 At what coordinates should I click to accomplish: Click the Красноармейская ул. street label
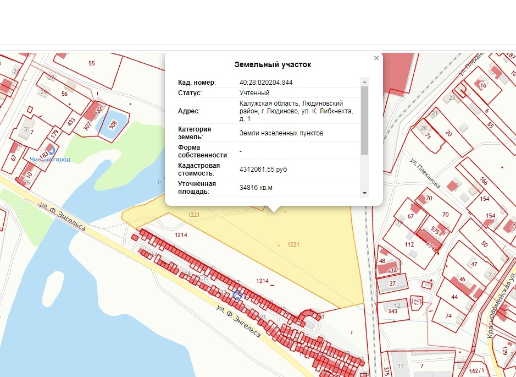click(501, 304)
